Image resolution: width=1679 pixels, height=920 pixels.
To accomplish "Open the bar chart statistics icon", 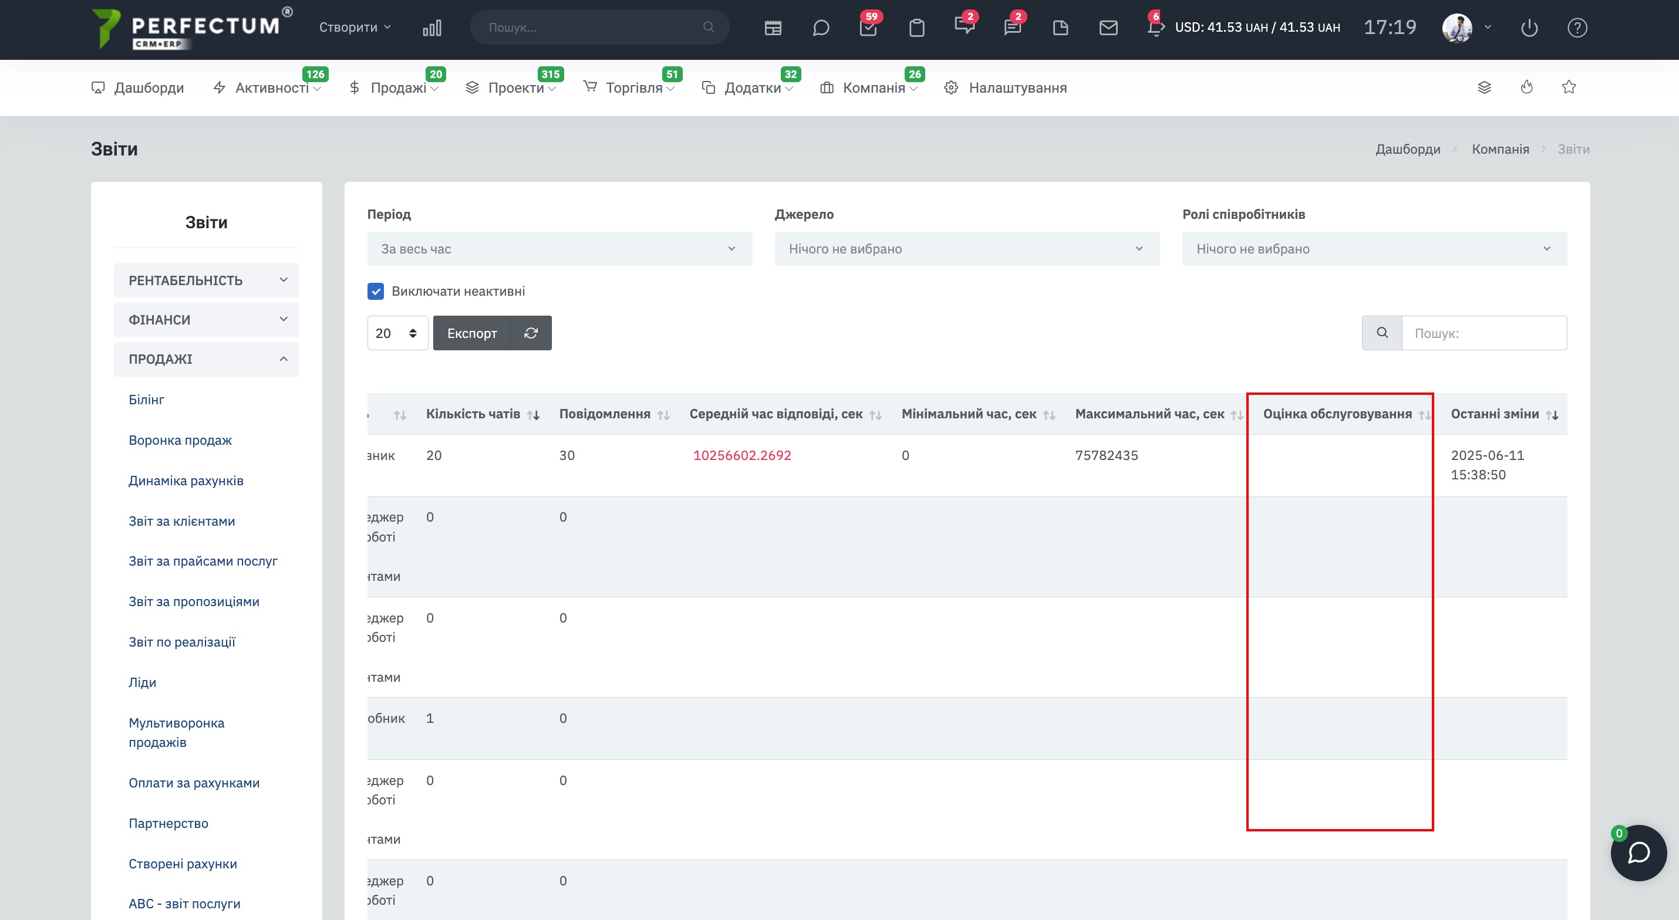I will point(431,28).
